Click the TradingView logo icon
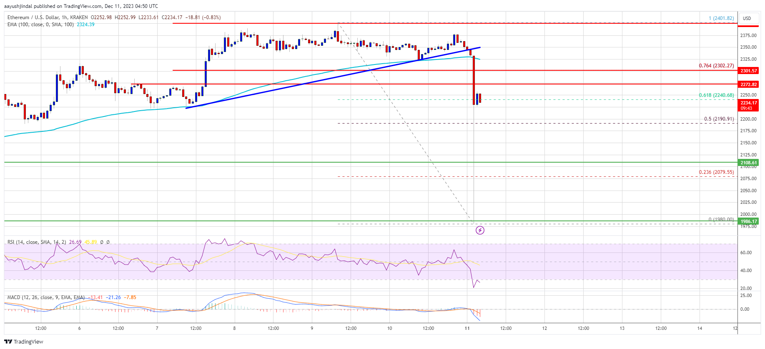Viewport: 765px width, 349px height. coord(8,342)
